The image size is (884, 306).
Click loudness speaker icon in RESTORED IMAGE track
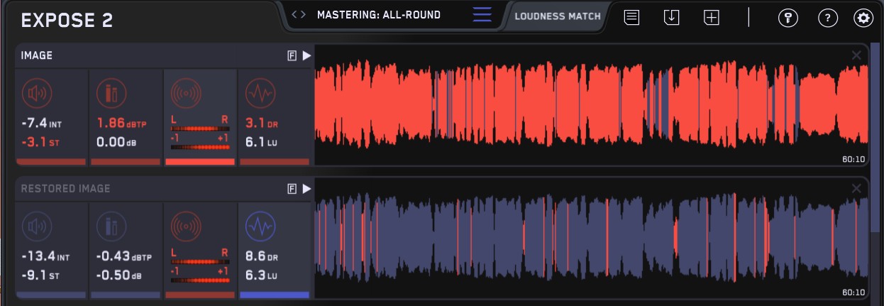click(36, 226)
